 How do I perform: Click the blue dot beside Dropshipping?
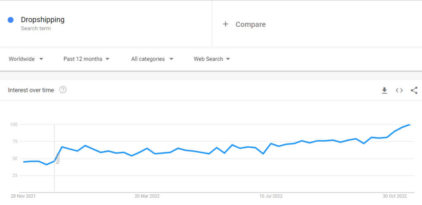[11, 20]
